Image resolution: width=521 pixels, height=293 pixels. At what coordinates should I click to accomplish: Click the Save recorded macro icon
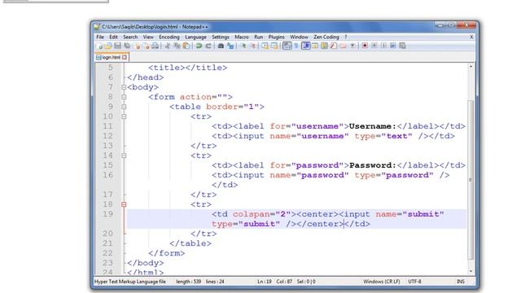pos(402,46)
